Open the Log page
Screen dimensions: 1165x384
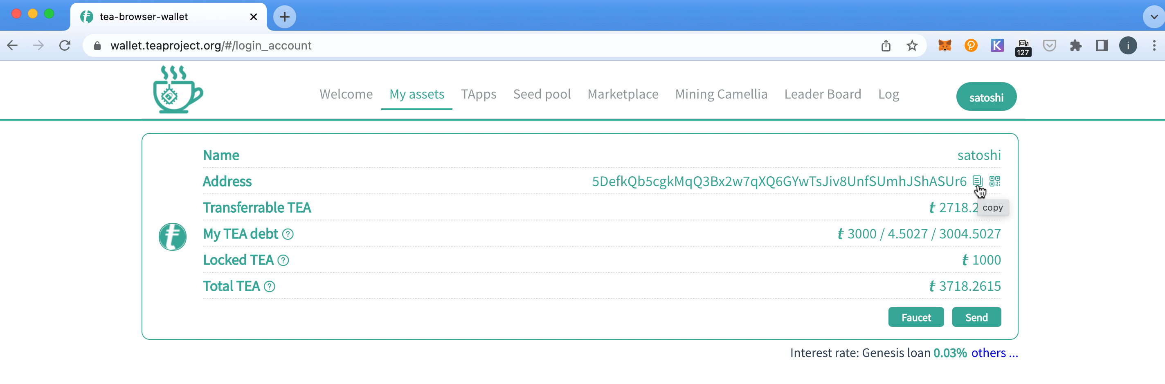(x=888, y=94)
